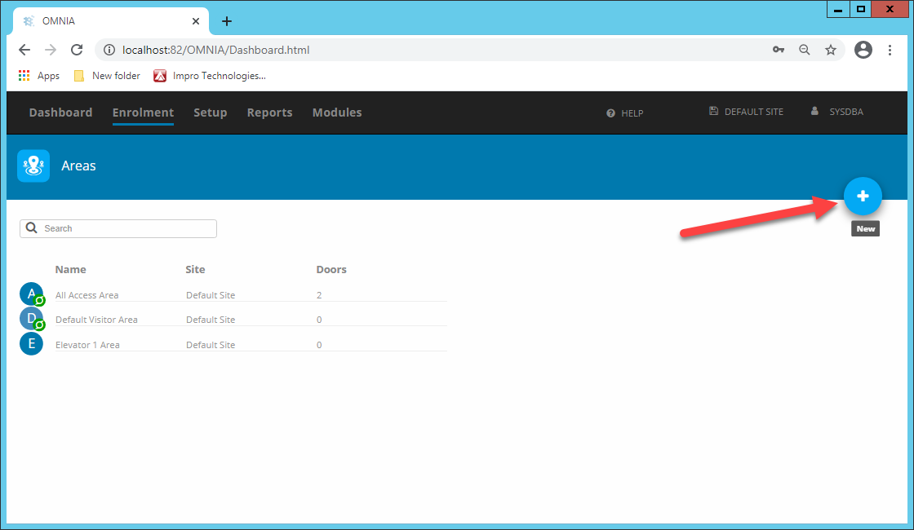The image size is (914, 530).
Task: Click the Elevator 1 Area avatar icon
Action: [32, 343]
